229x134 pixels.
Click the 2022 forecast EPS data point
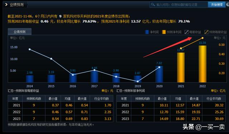pos(203,38)
